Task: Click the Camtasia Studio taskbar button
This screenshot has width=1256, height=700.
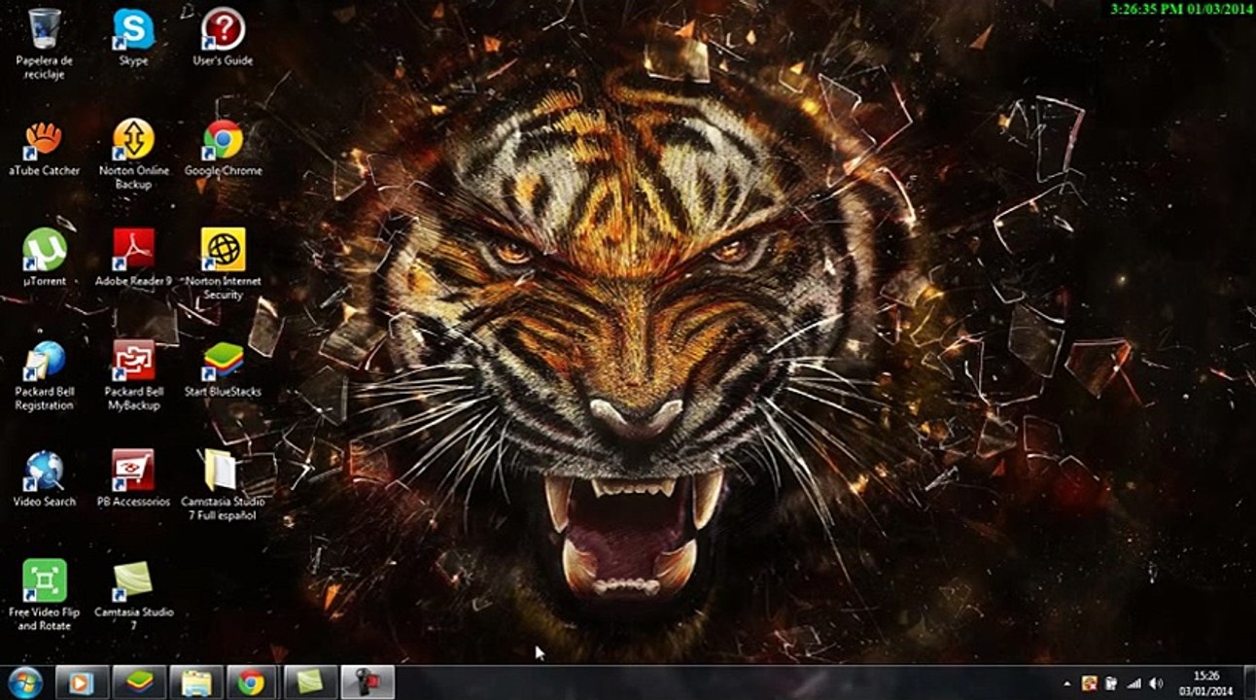Action: (310, 682)
